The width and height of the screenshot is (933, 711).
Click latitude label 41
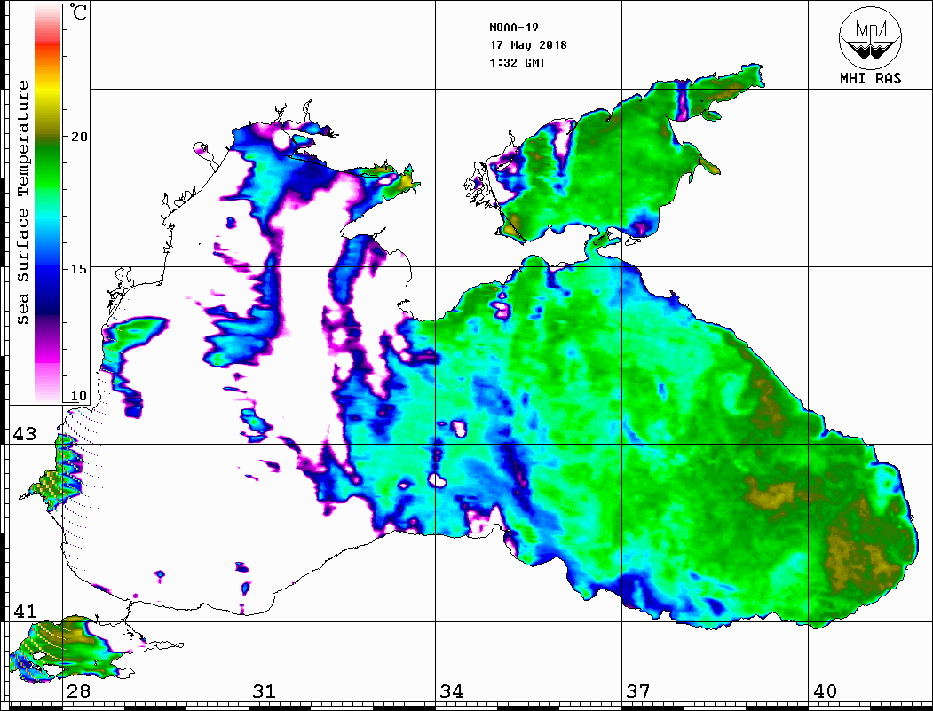coord(25,612)
